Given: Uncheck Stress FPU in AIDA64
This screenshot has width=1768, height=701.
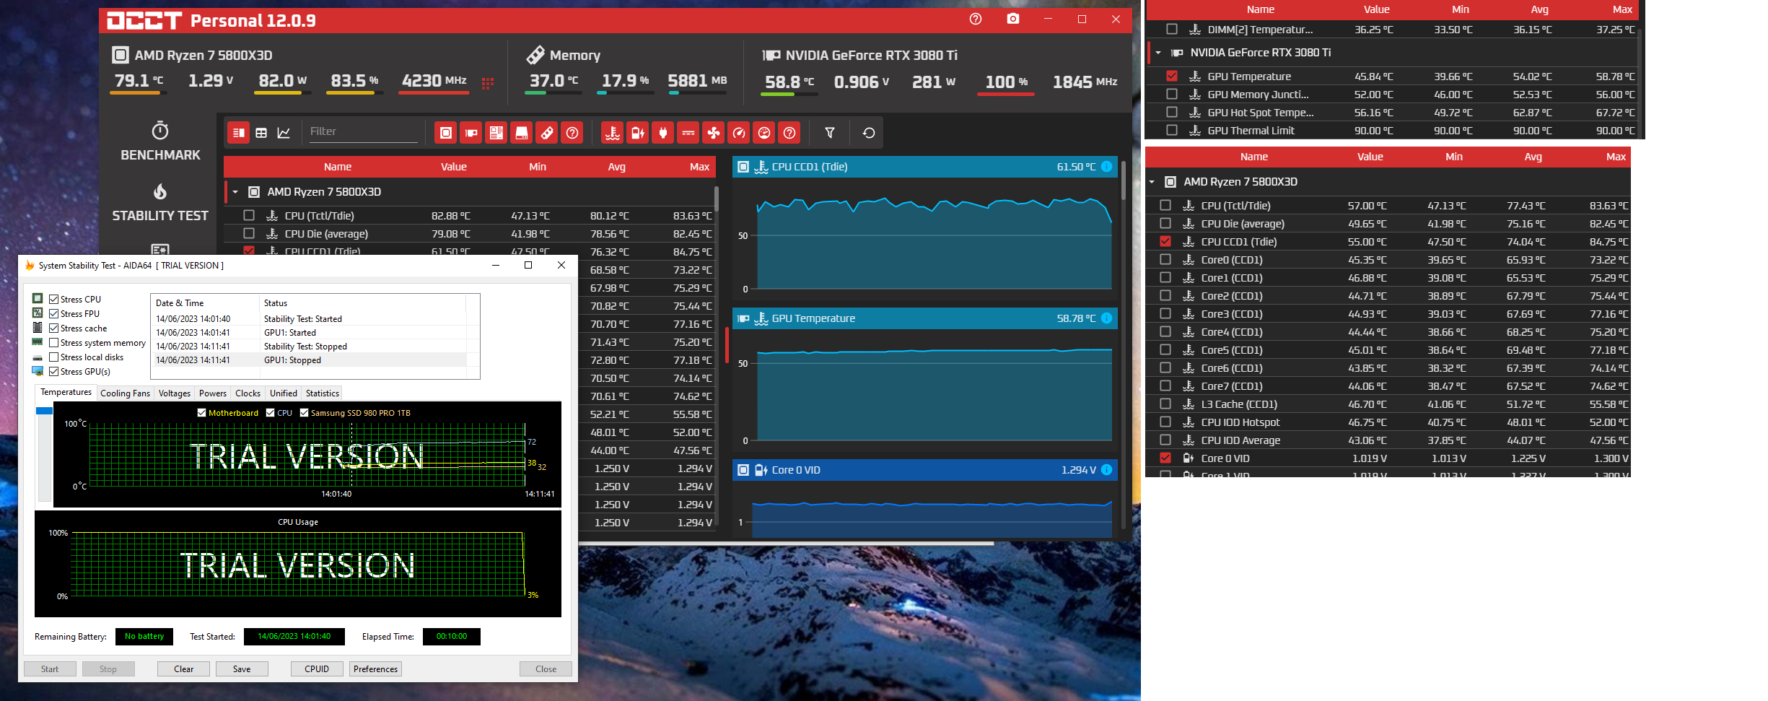Looking at the screenshot, I should pos(53,313).
